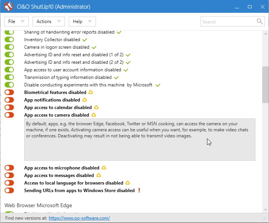Click 'Access to local language for browsers disabled'
269x223 pixels.
pos(74,183)
